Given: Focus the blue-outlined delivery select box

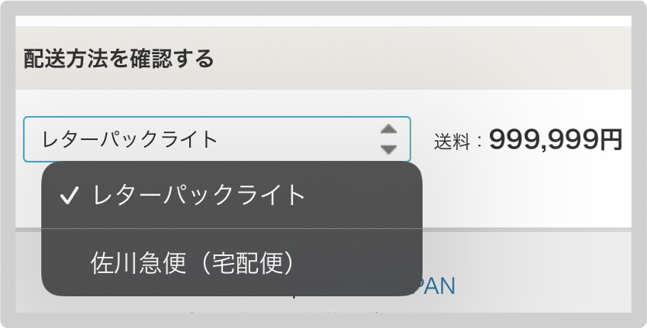Looking at the screenshot, I should click(217, 139).
